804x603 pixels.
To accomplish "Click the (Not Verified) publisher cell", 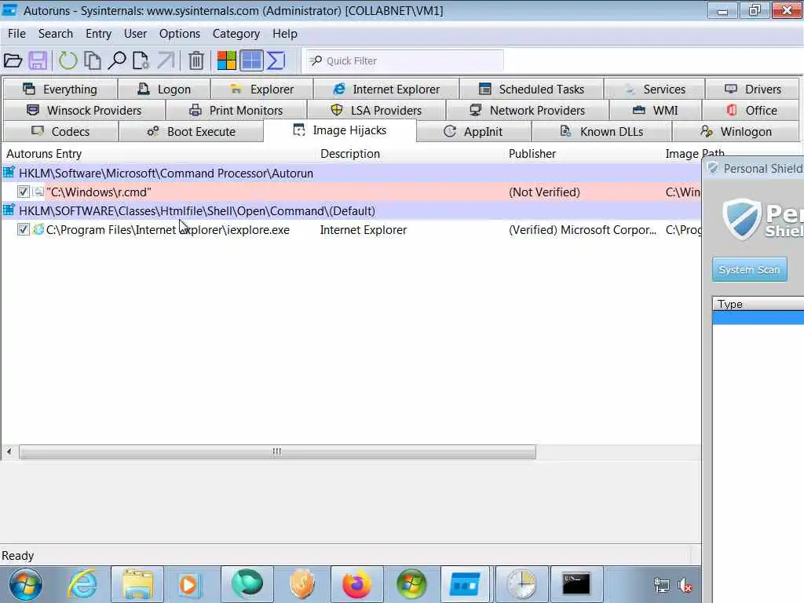I will (x=544, y=192).
